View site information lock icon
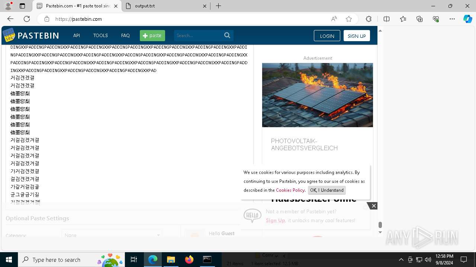Viewport: 476px width, 267px height. (x=46, y=19)
